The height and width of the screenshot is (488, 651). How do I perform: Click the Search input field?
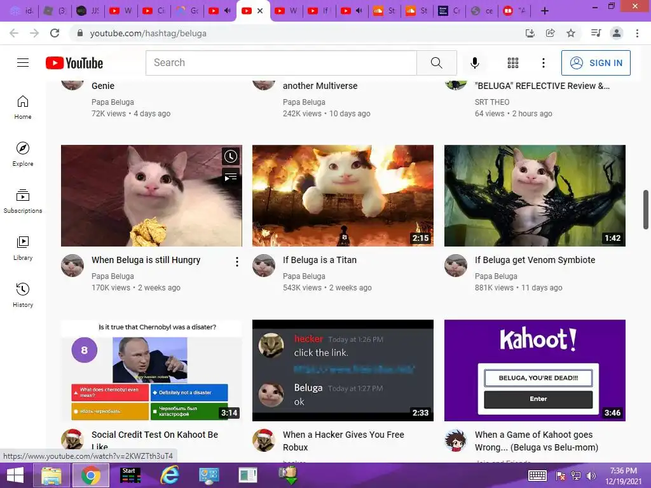[281, 63]
